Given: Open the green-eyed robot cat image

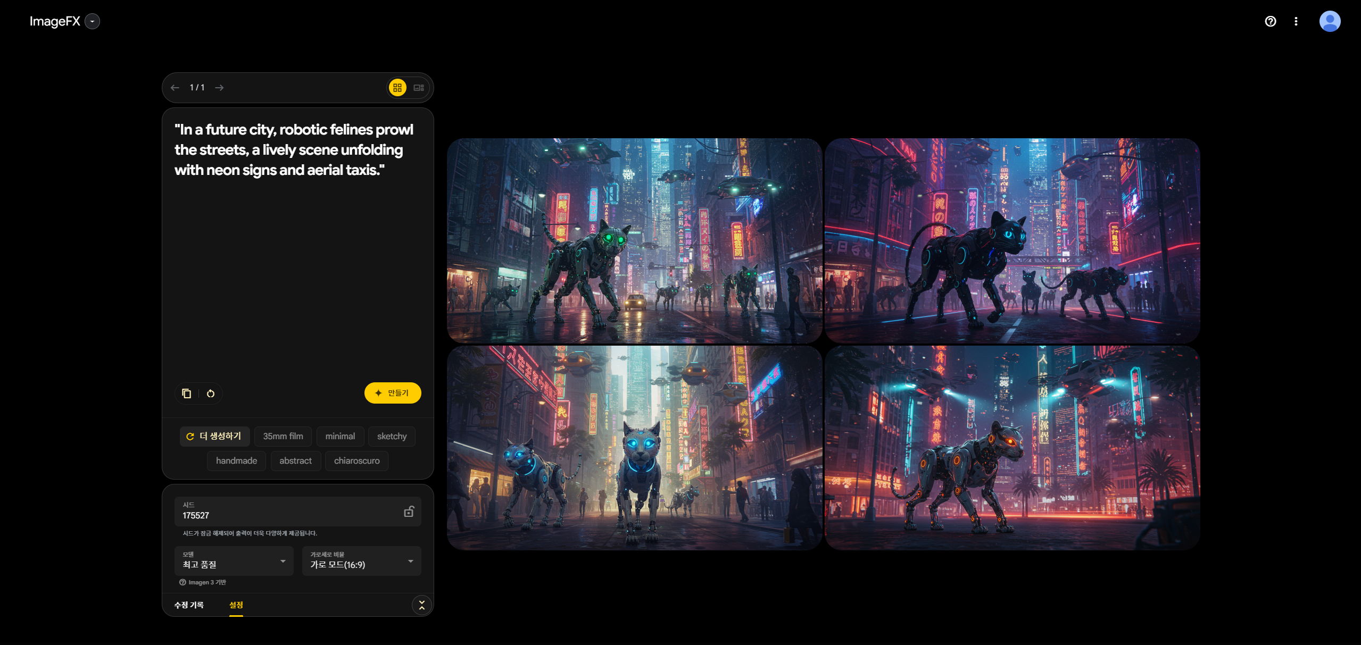Looking at the screenshot, I should [x=634, y=240].
